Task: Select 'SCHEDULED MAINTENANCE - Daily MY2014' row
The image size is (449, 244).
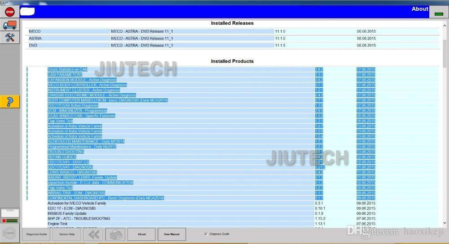Action: [232, 142]
